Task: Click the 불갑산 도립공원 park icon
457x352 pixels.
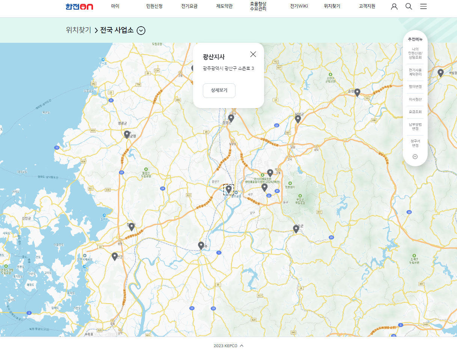Action: (x=146, y=169)
